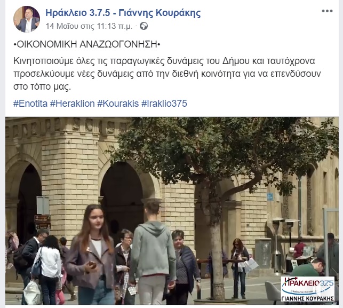343x308 pixels.
Task: Follow the #Enotita hashtag
Action: click(x=30, y=104)
